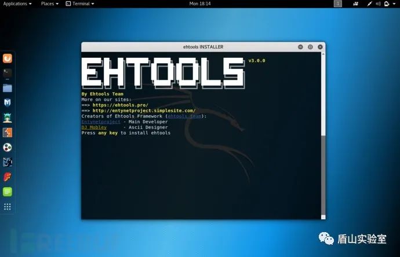Click the terminal vertical scrollbar

[323, 135]
